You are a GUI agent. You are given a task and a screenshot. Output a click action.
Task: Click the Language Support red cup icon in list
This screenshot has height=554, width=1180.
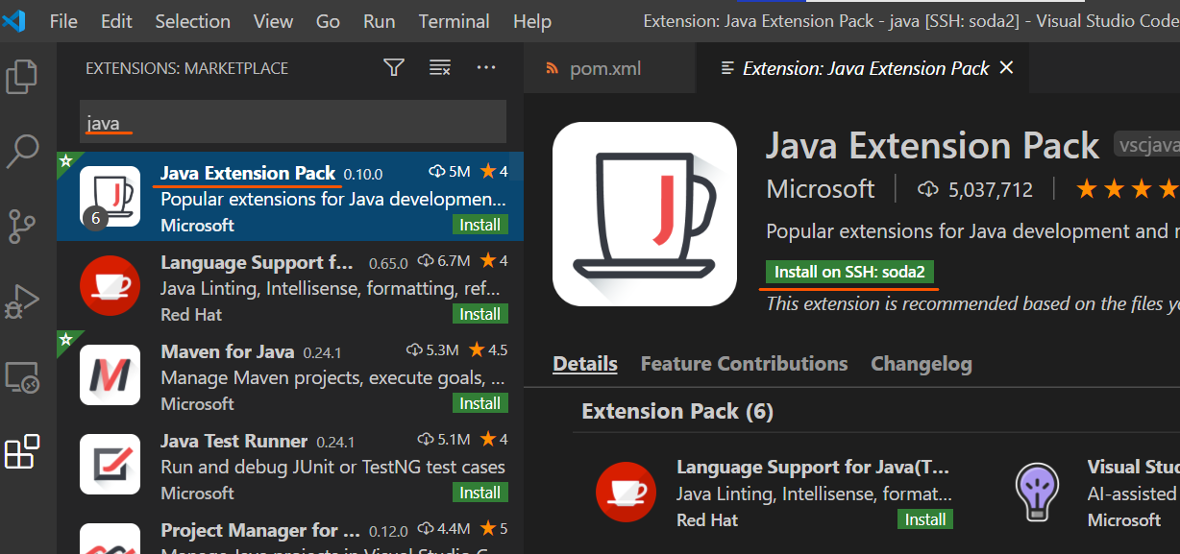point(110,286)
